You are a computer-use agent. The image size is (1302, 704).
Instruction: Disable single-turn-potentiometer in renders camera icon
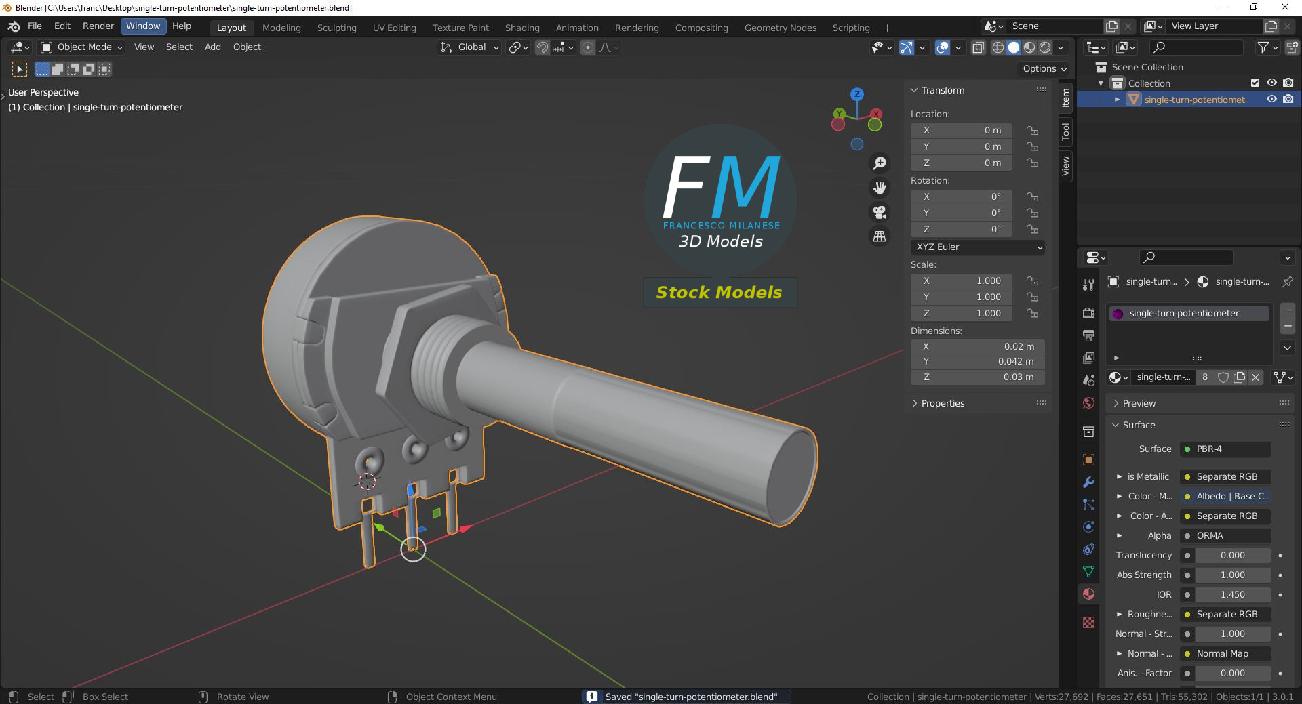tap(1288, 99)
